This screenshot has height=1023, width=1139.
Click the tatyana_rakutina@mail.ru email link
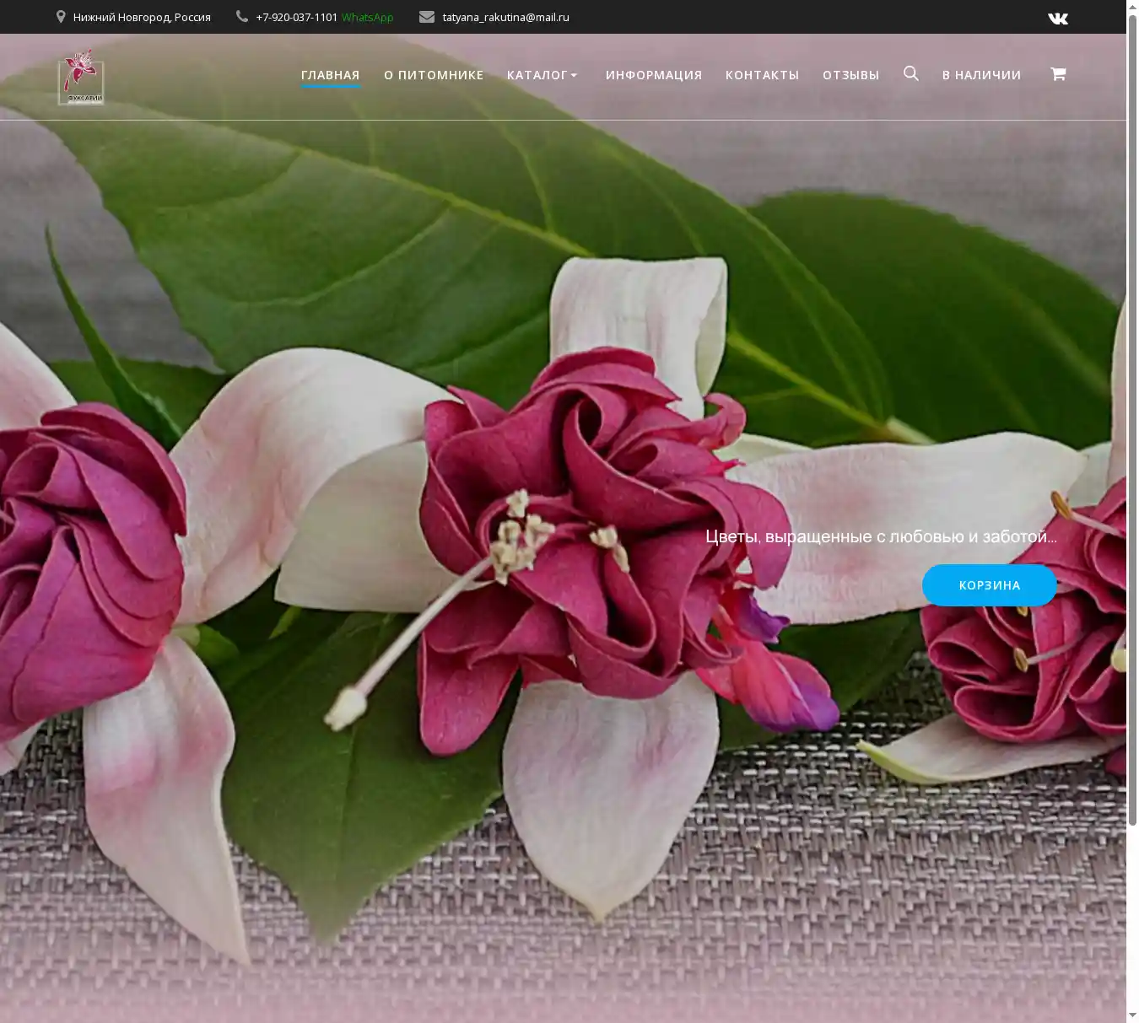coord(505,18)
